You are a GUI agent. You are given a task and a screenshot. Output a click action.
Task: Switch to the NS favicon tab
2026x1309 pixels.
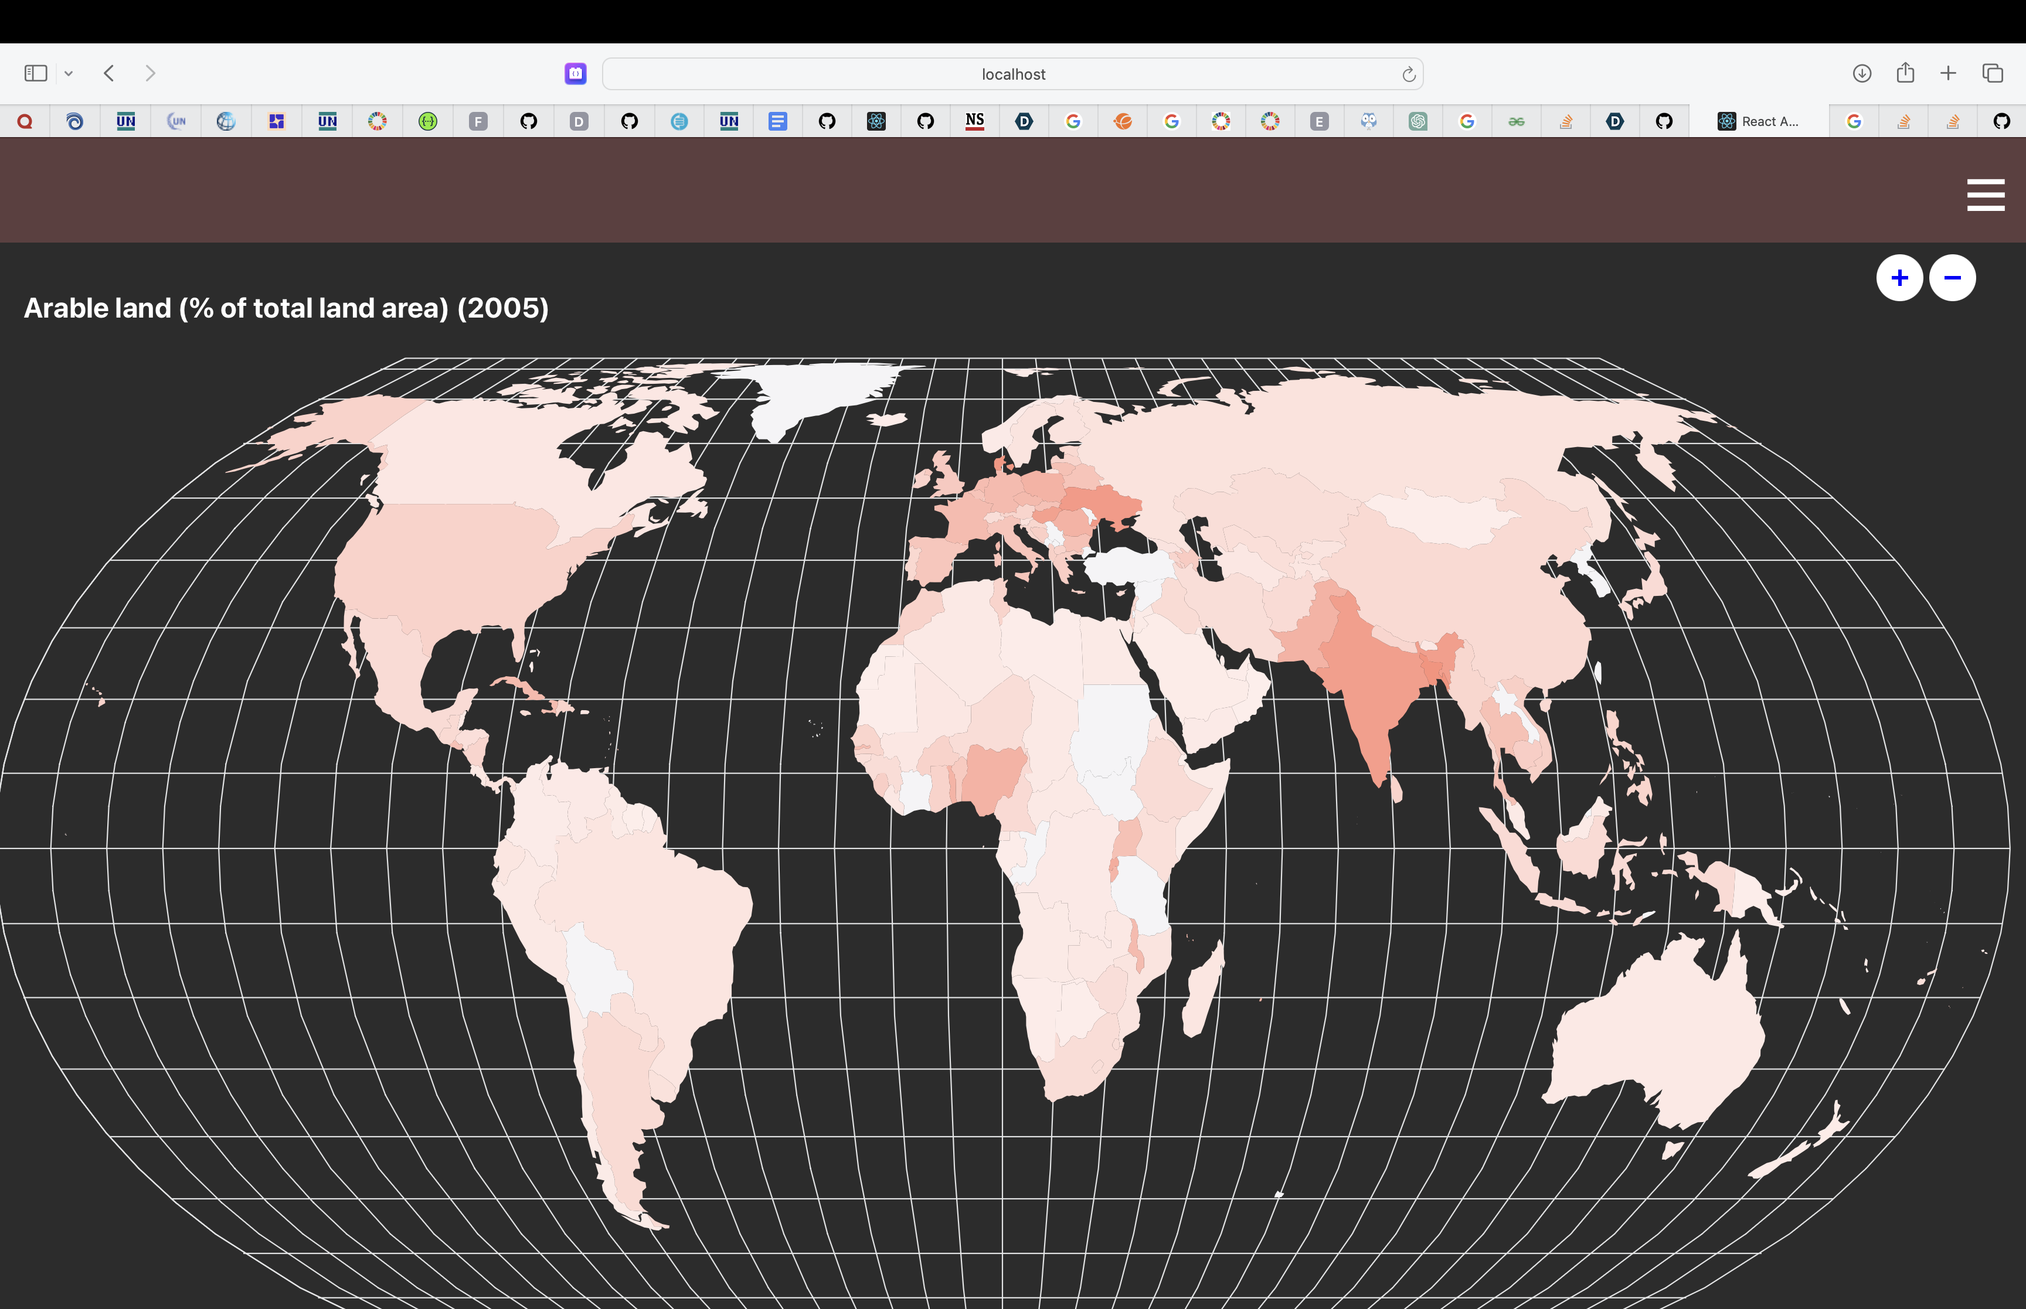pos(974,121)
